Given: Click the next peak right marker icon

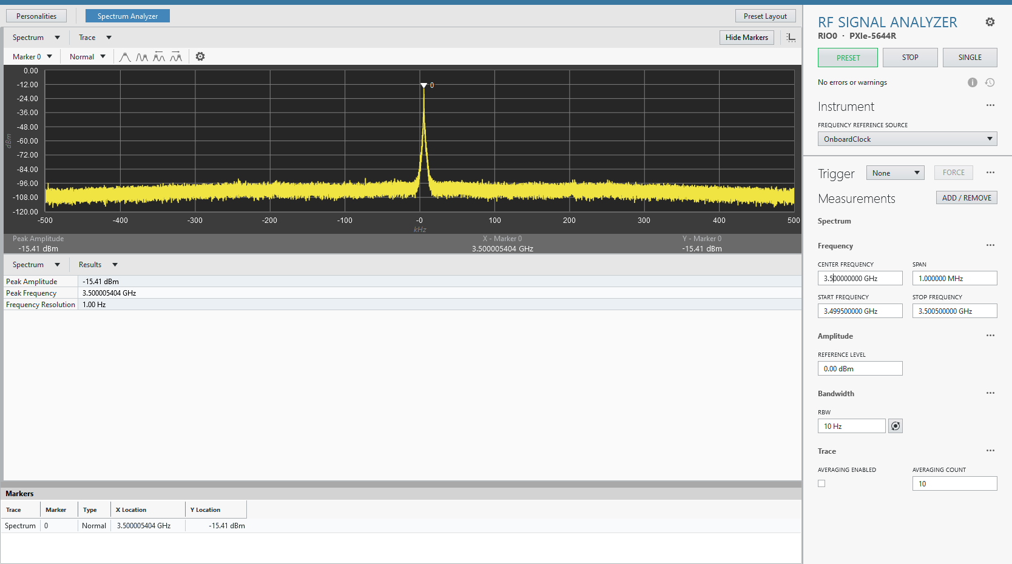Looking at the screenshot, I should (176, 57).
